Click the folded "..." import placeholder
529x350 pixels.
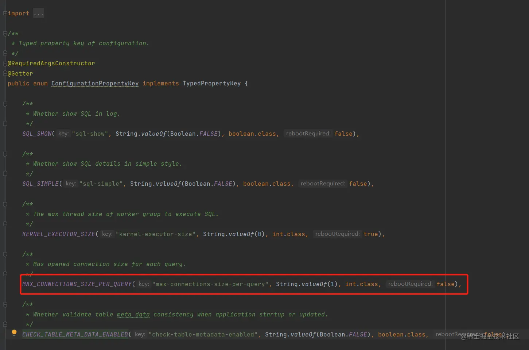pos(38,14)
